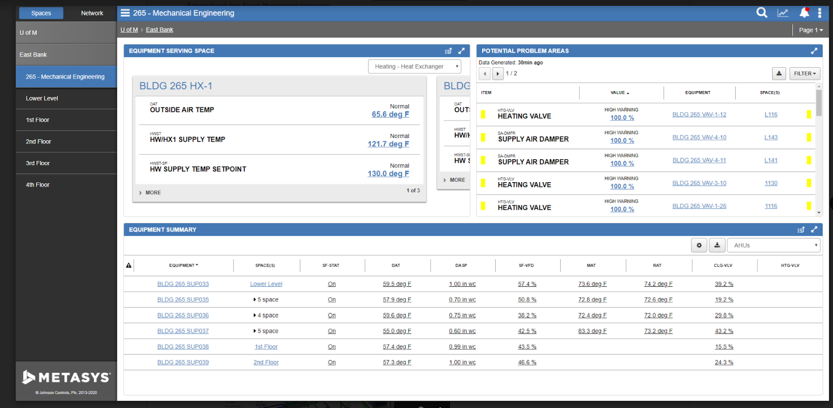Select 2nd Floor in the sidebar

click(x=39, y=142)
